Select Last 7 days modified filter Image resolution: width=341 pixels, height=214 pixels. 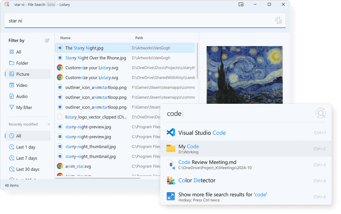point(26,158)
